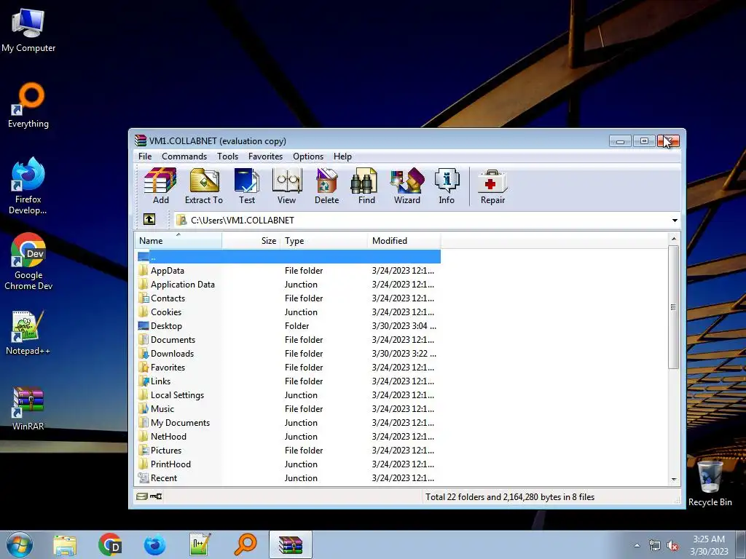This screenshot has height=559, width=746.
Task: Select the Local Settings junction row
Action: pyautogui.click(x=288, y=395)
